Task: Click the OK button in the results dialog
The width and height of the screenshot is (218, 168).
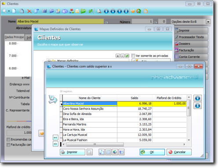Action: [x=152, y=152]
